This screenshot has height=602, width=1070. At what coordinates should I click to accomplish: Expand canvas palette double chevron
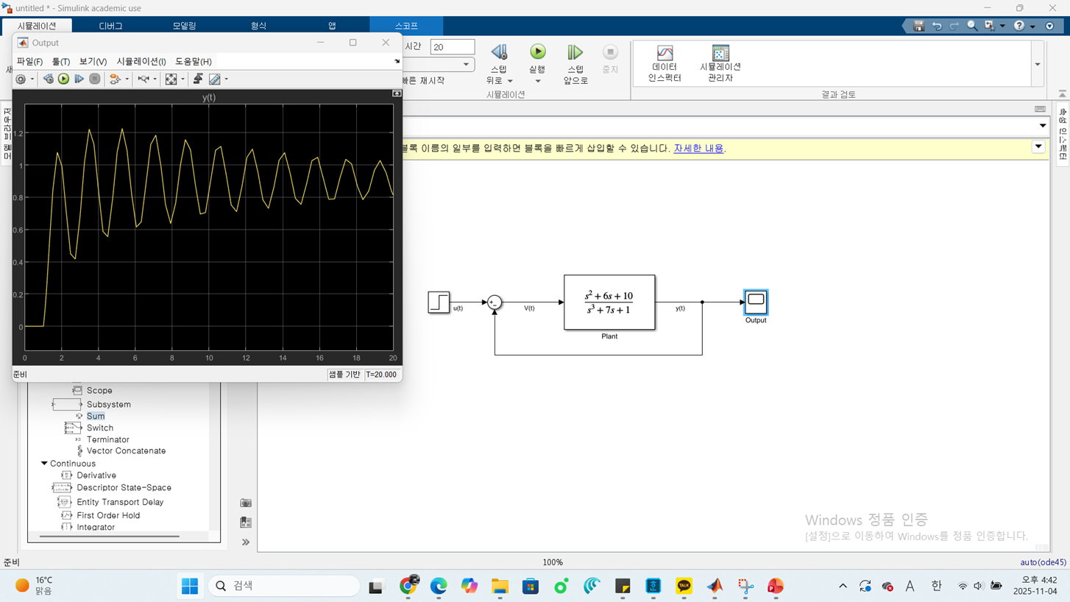(246, 542)
